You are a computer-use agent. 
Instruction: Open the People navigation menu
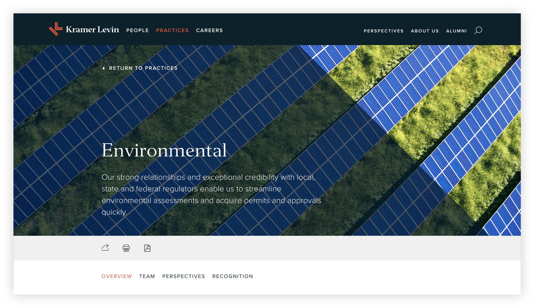pyautogui.click(x=138, y=30)
